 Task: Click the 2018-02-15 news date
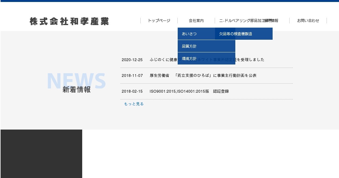click(x=132, y=91)
